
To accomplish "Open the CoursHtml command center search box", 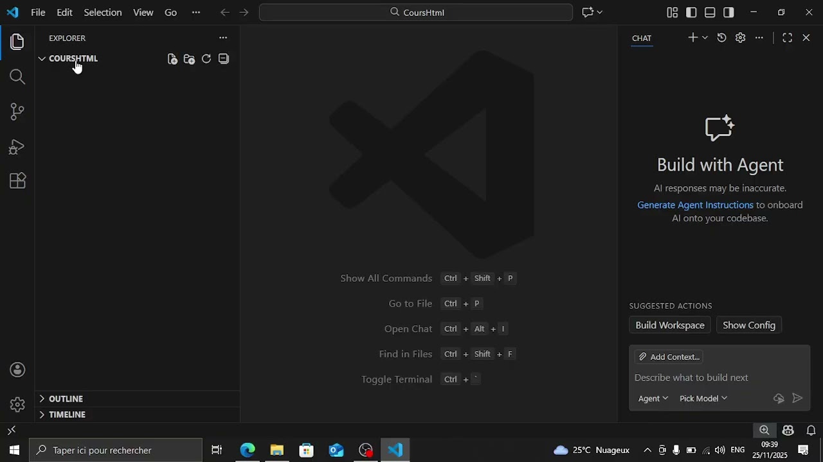I will pyautogui.click(x=416, y=12).
